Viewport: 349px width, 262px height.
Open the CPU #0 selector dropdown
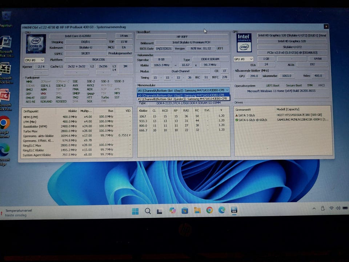[34, 60]
